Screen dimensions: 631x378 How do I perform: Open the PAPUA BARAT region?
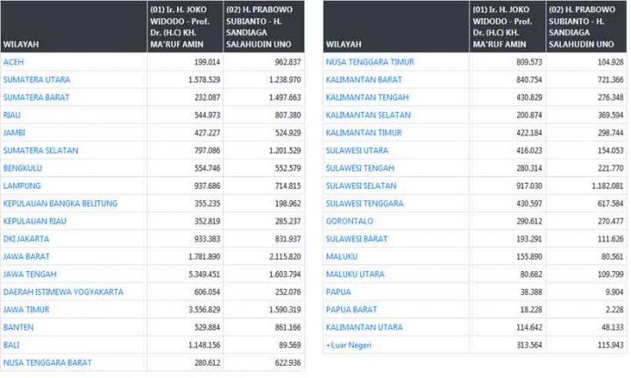tap(351, 309)
